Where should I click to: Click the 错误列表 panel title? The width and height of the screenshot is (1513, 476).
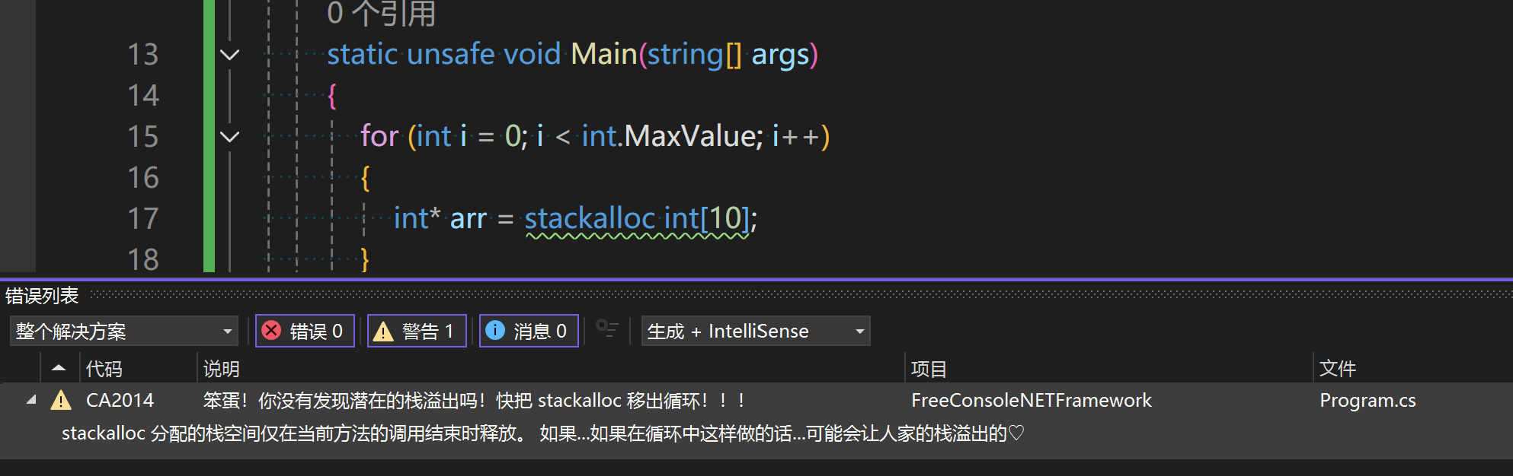(42, 296)
